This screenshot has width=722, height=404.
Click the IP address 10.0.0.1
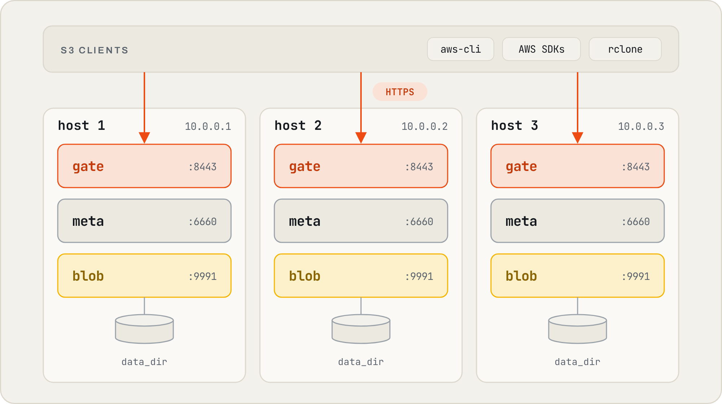[208, 126]
